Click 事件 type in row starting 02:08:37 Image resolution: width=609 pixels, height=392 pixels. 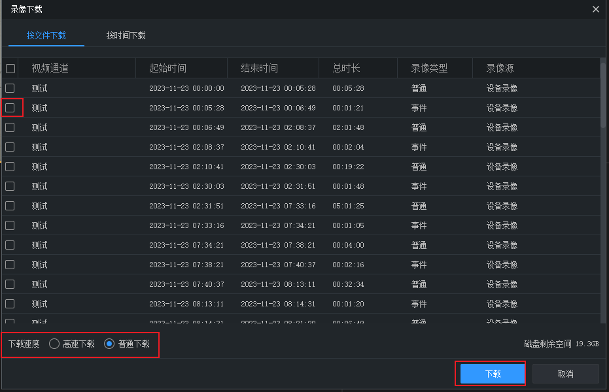click(419, 147)
